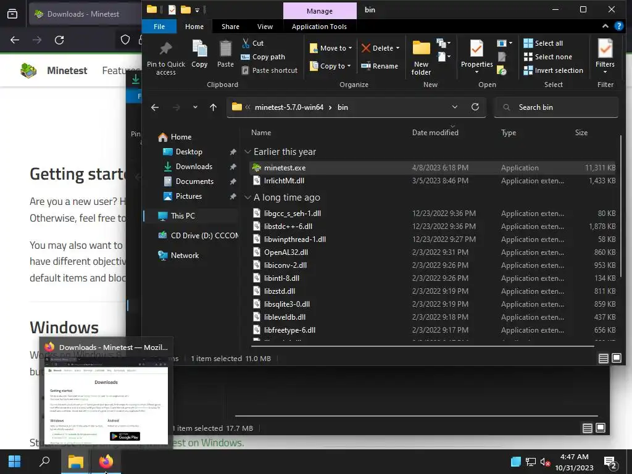Switch to Share ribbon tab

point(231,27)
